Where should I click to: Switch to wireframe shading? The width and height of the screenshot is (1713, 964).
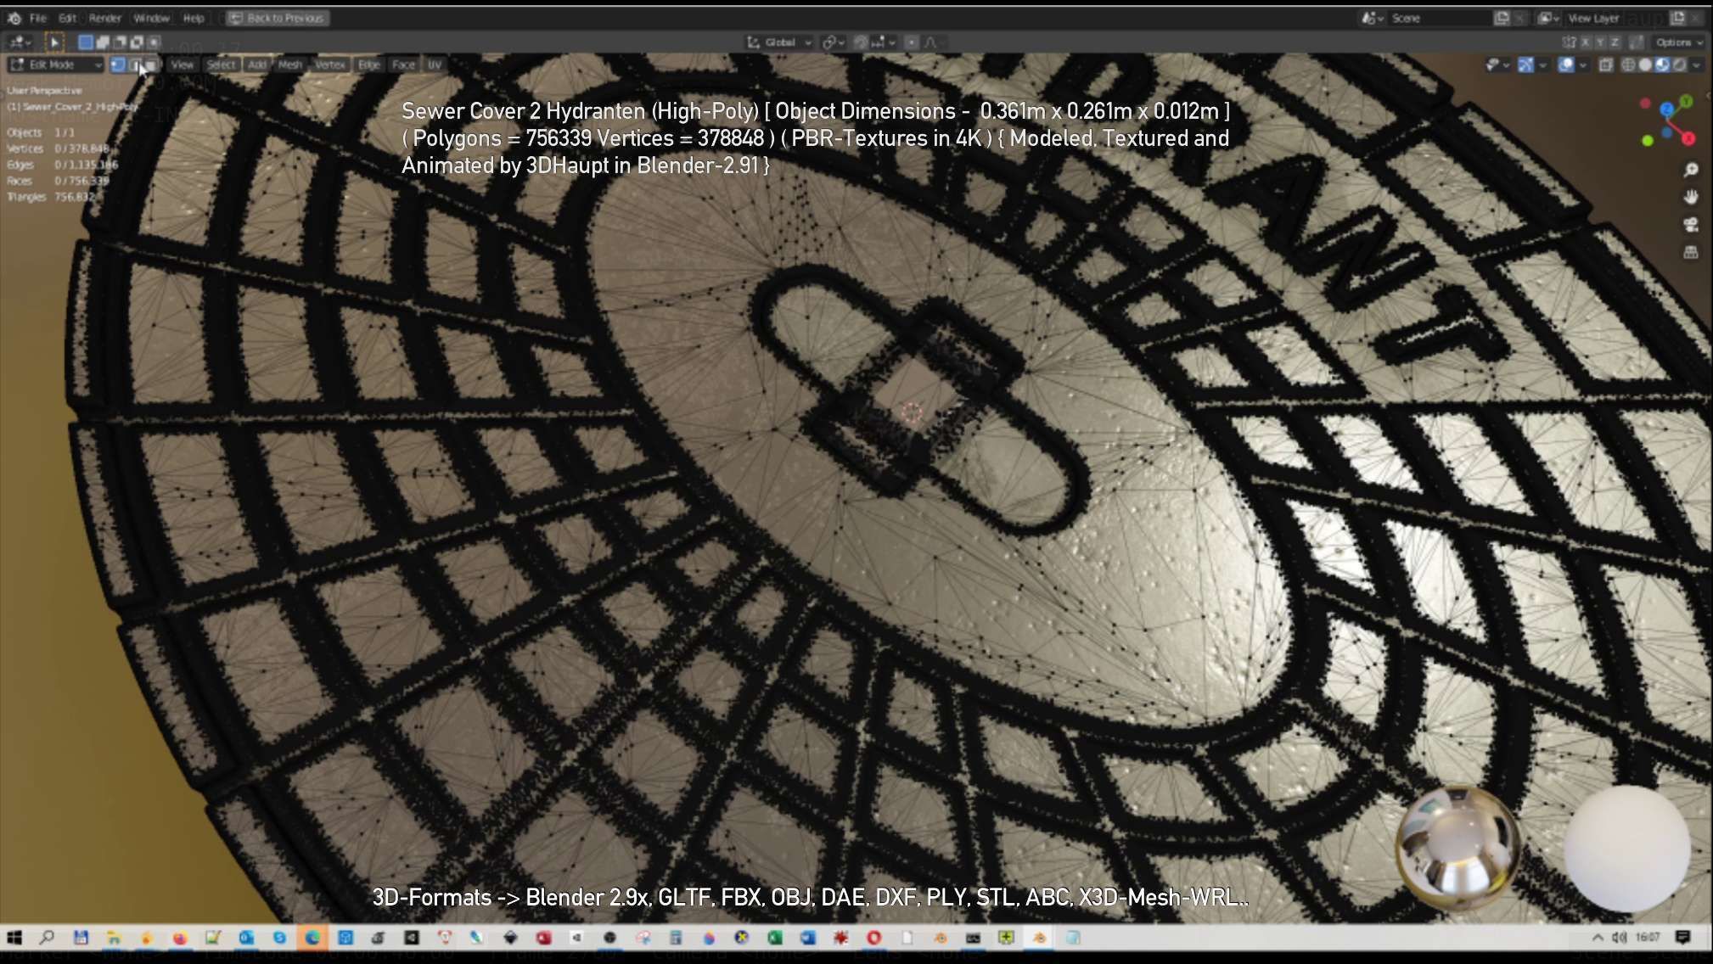1628,64
